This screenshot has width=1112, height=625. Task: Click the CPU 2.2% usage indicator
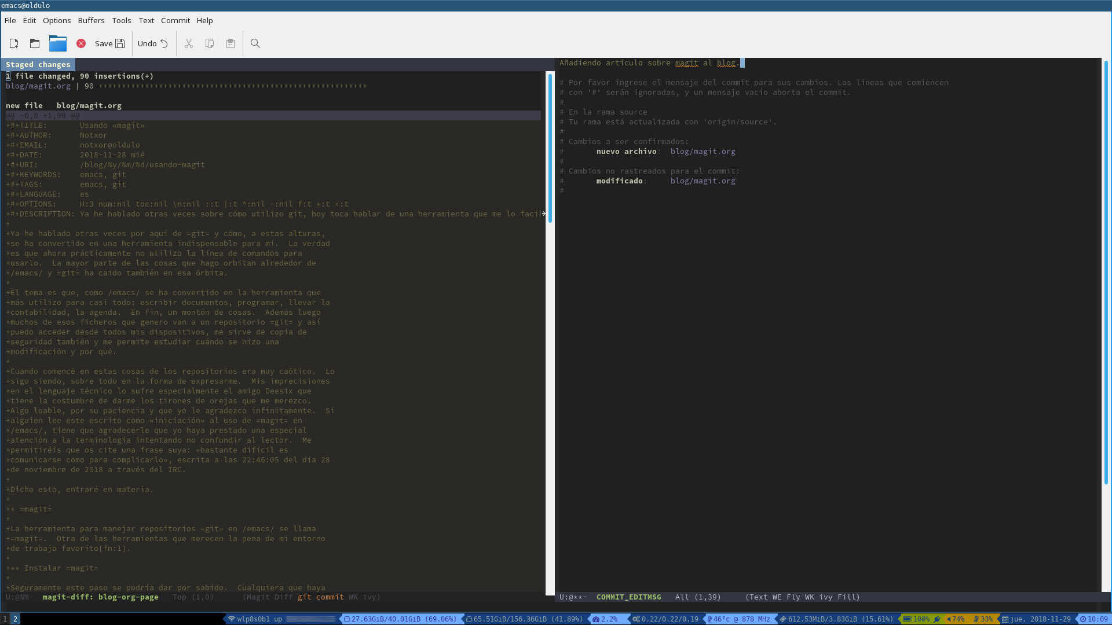point(605,619)
